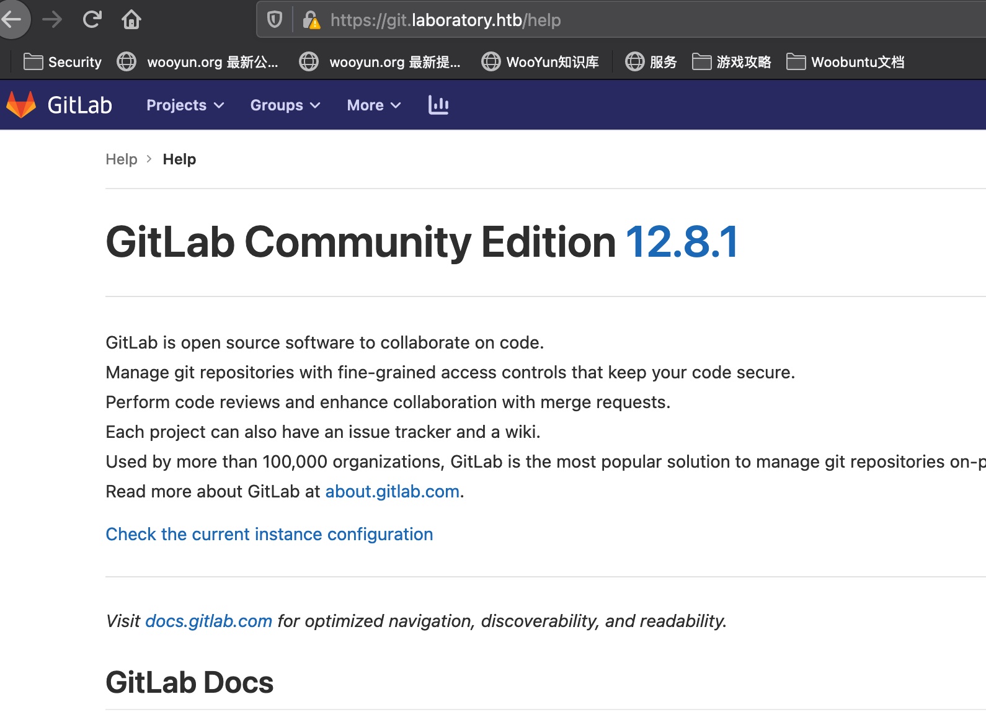Click 'Each project can also have' text line
The width and height of the screenshot is (986, 712).
(322, 432)
